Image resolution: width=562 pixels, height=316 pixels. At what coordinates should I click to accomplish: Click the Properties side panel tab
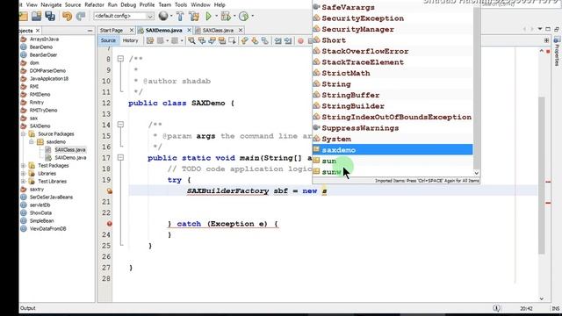[557, 52]
